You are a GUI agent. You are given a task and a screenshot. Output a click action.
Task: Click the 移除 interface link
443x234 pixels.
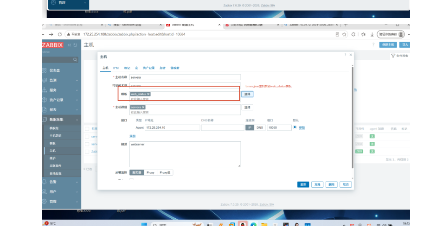pyautogui.click(x=302, y=127)
